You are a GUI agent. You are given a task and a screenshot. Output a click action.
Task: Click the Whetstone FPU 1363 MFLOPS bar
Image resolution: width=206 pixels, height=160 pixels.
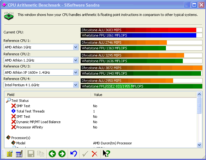click(142, 48)
